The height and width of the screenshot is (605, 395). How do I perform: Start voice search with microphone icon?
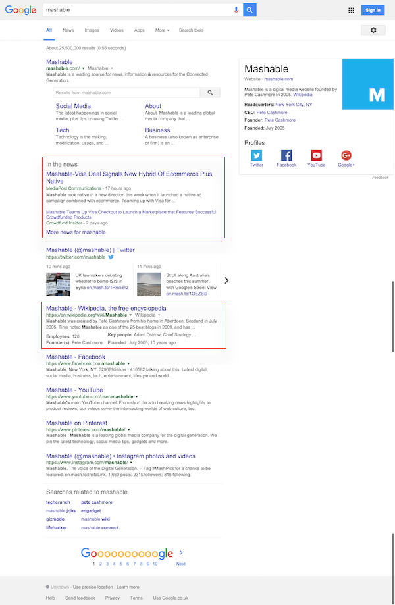pyautogui.click(x=236, y=10)
